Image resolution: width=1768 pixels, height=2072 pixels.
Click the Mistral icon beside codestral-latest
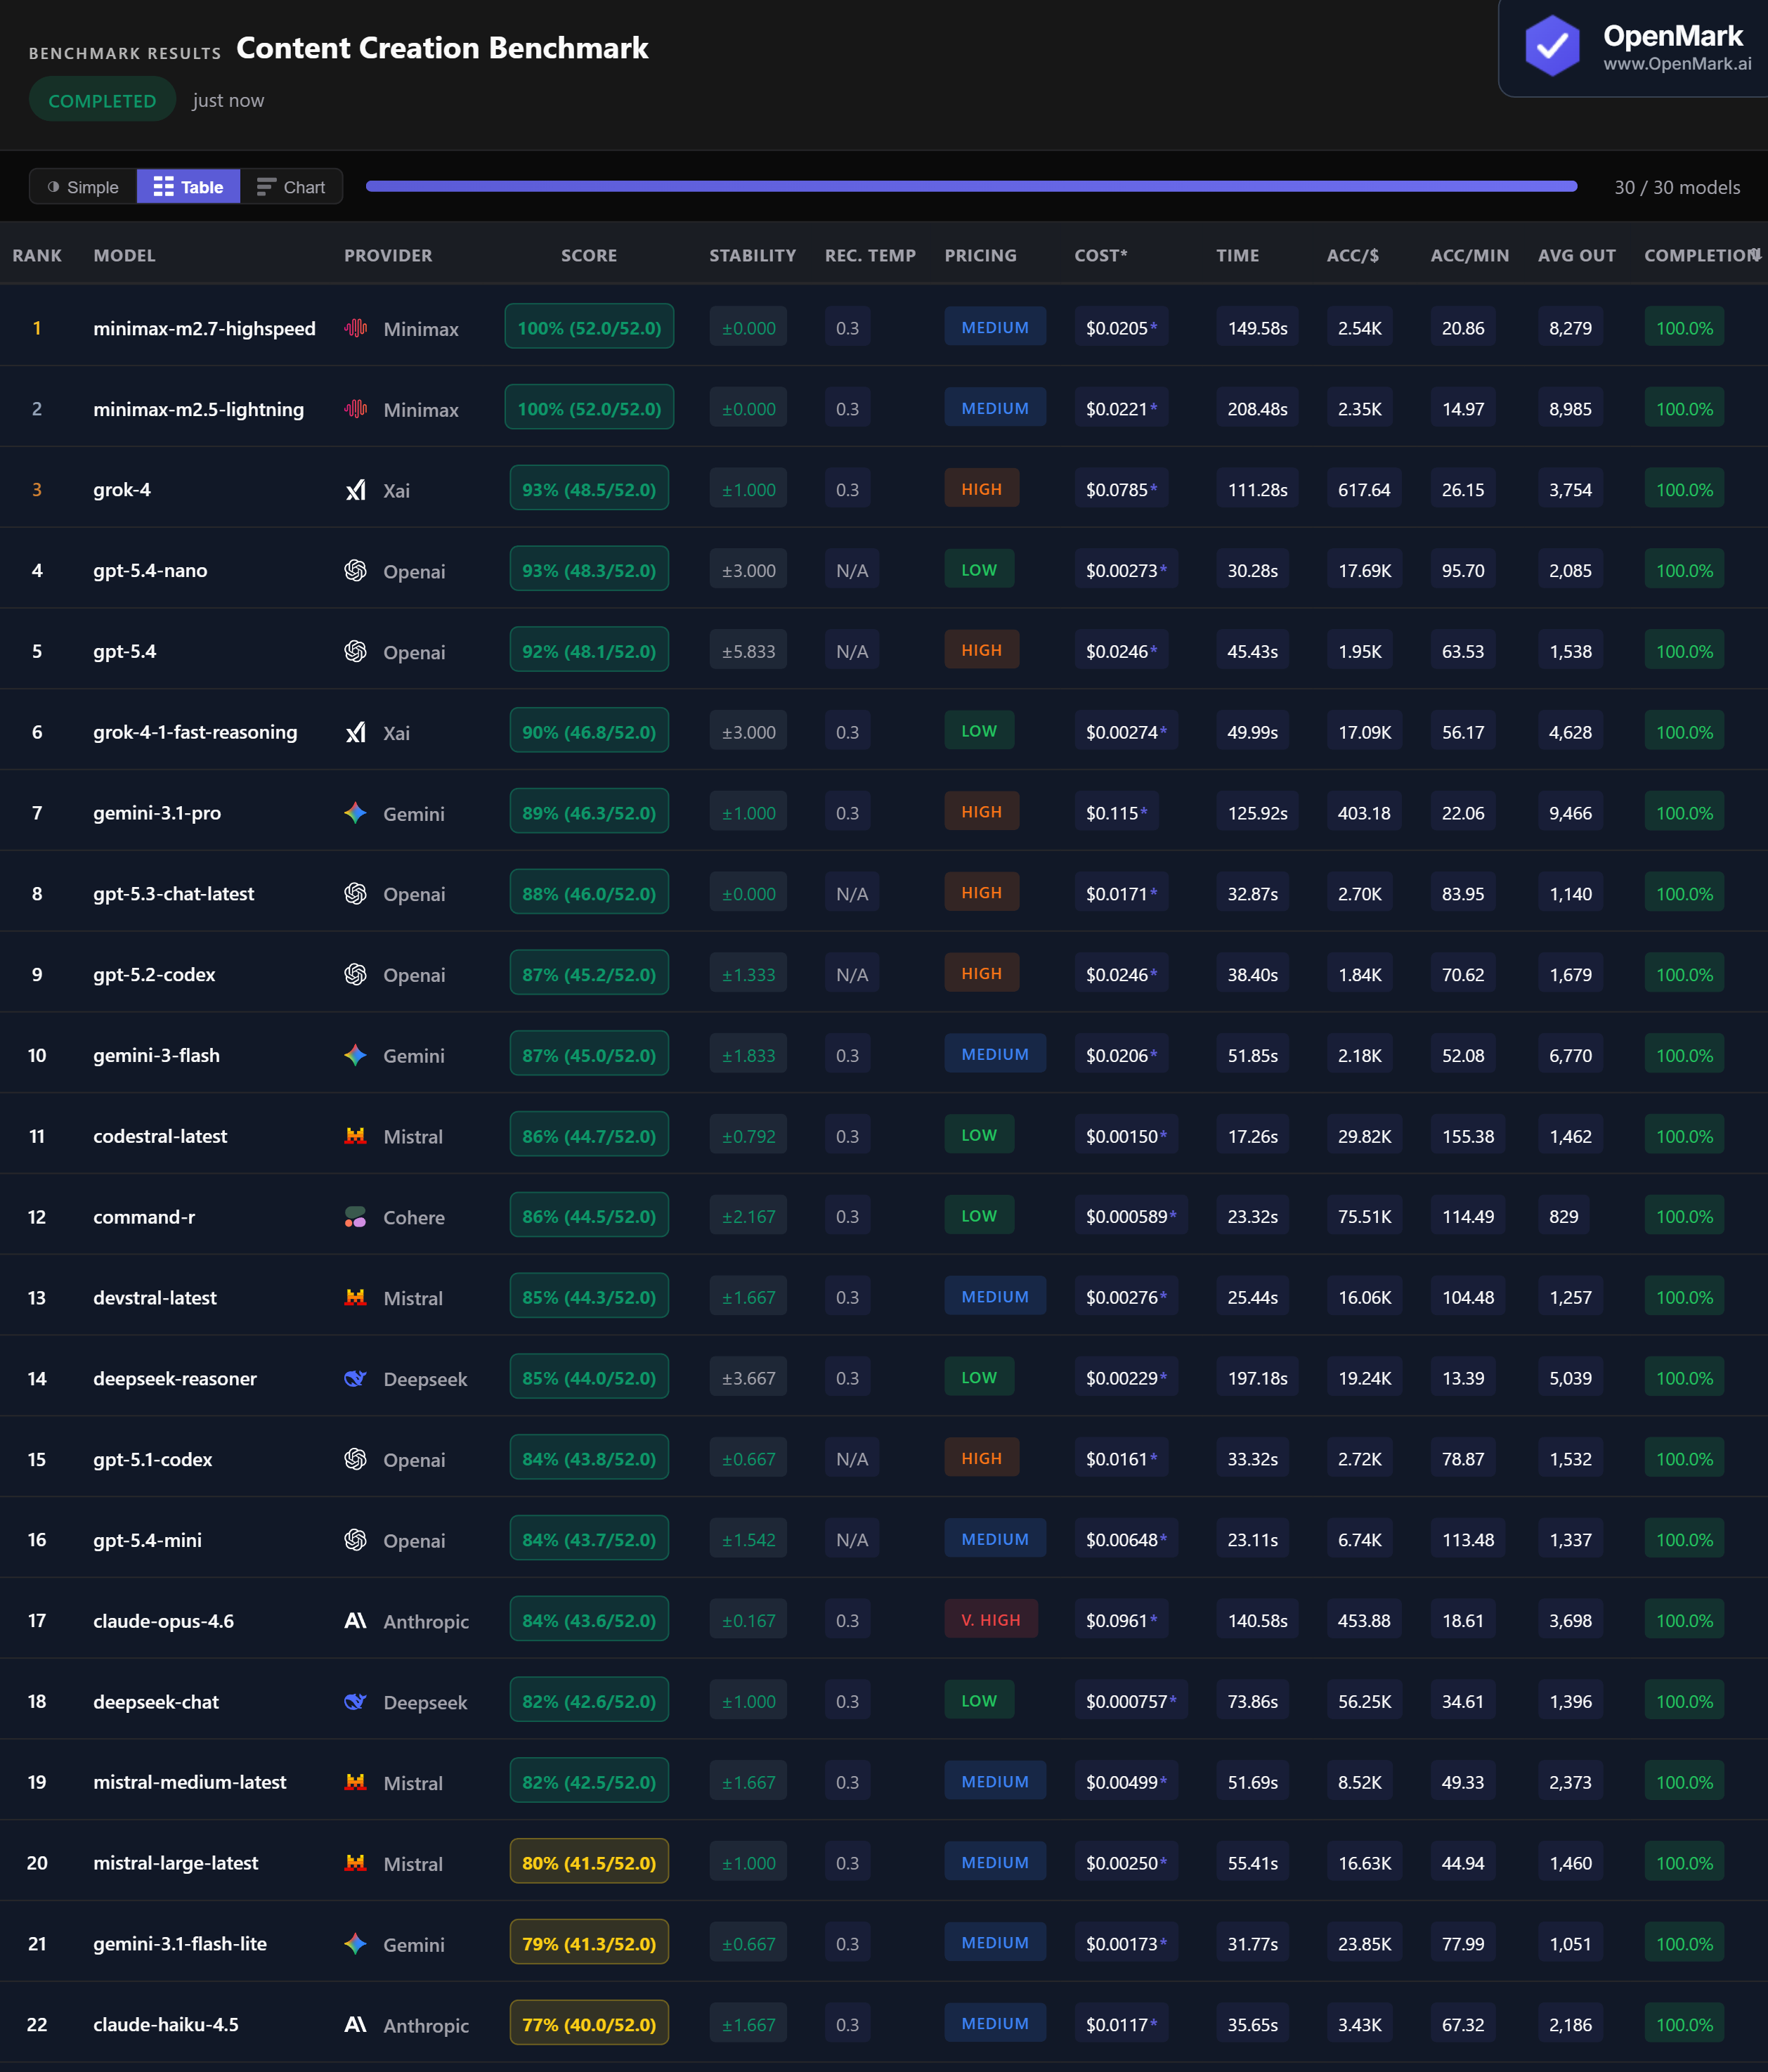[355, 1136]
